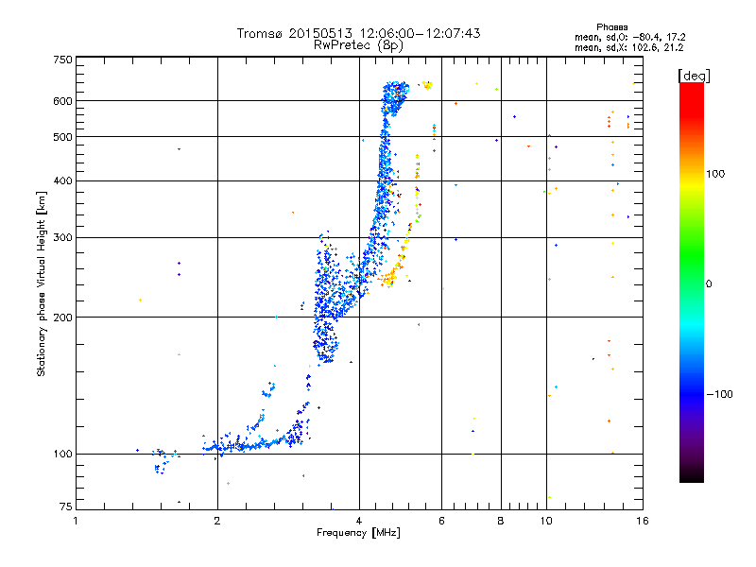
Task: Click the '300' y-axis tick label
Action: [62, 237]
